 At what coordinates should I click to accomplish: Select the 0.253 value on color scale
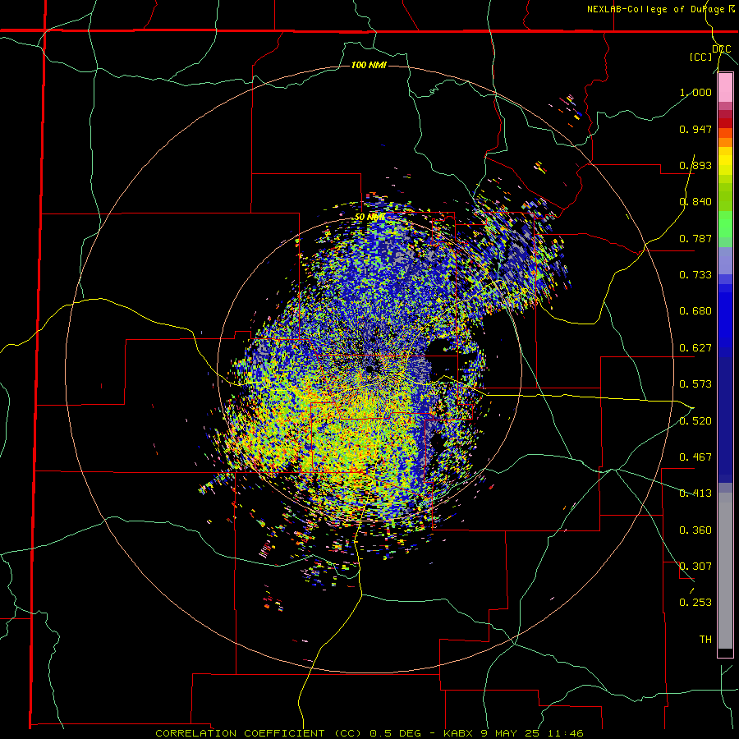695,603
